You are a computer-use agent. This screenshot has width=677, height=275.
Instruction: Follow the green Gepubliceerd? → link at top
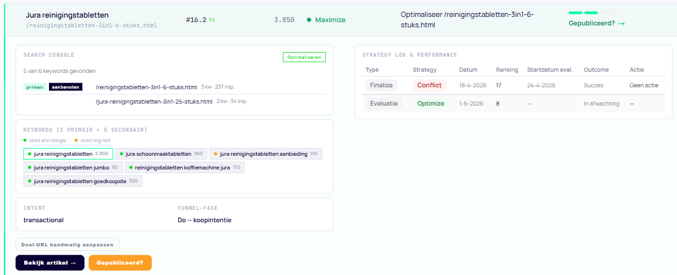tap(597, 23)
